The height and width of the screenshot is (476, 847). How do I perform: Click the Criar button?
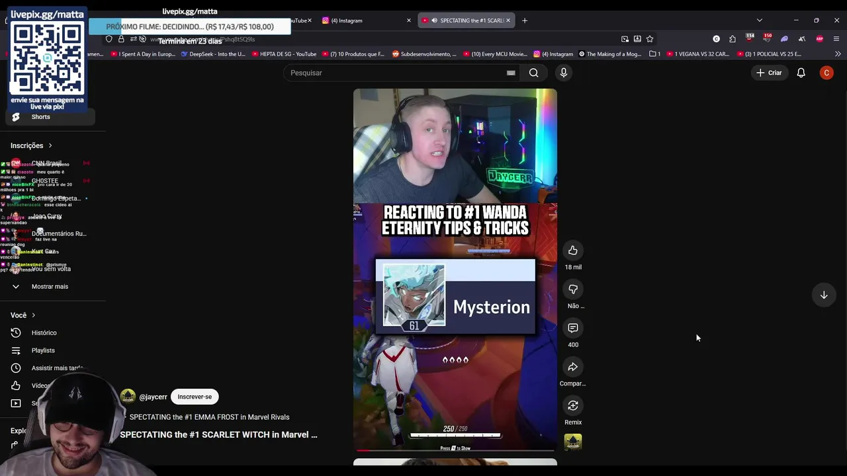(x=769, y=73)
